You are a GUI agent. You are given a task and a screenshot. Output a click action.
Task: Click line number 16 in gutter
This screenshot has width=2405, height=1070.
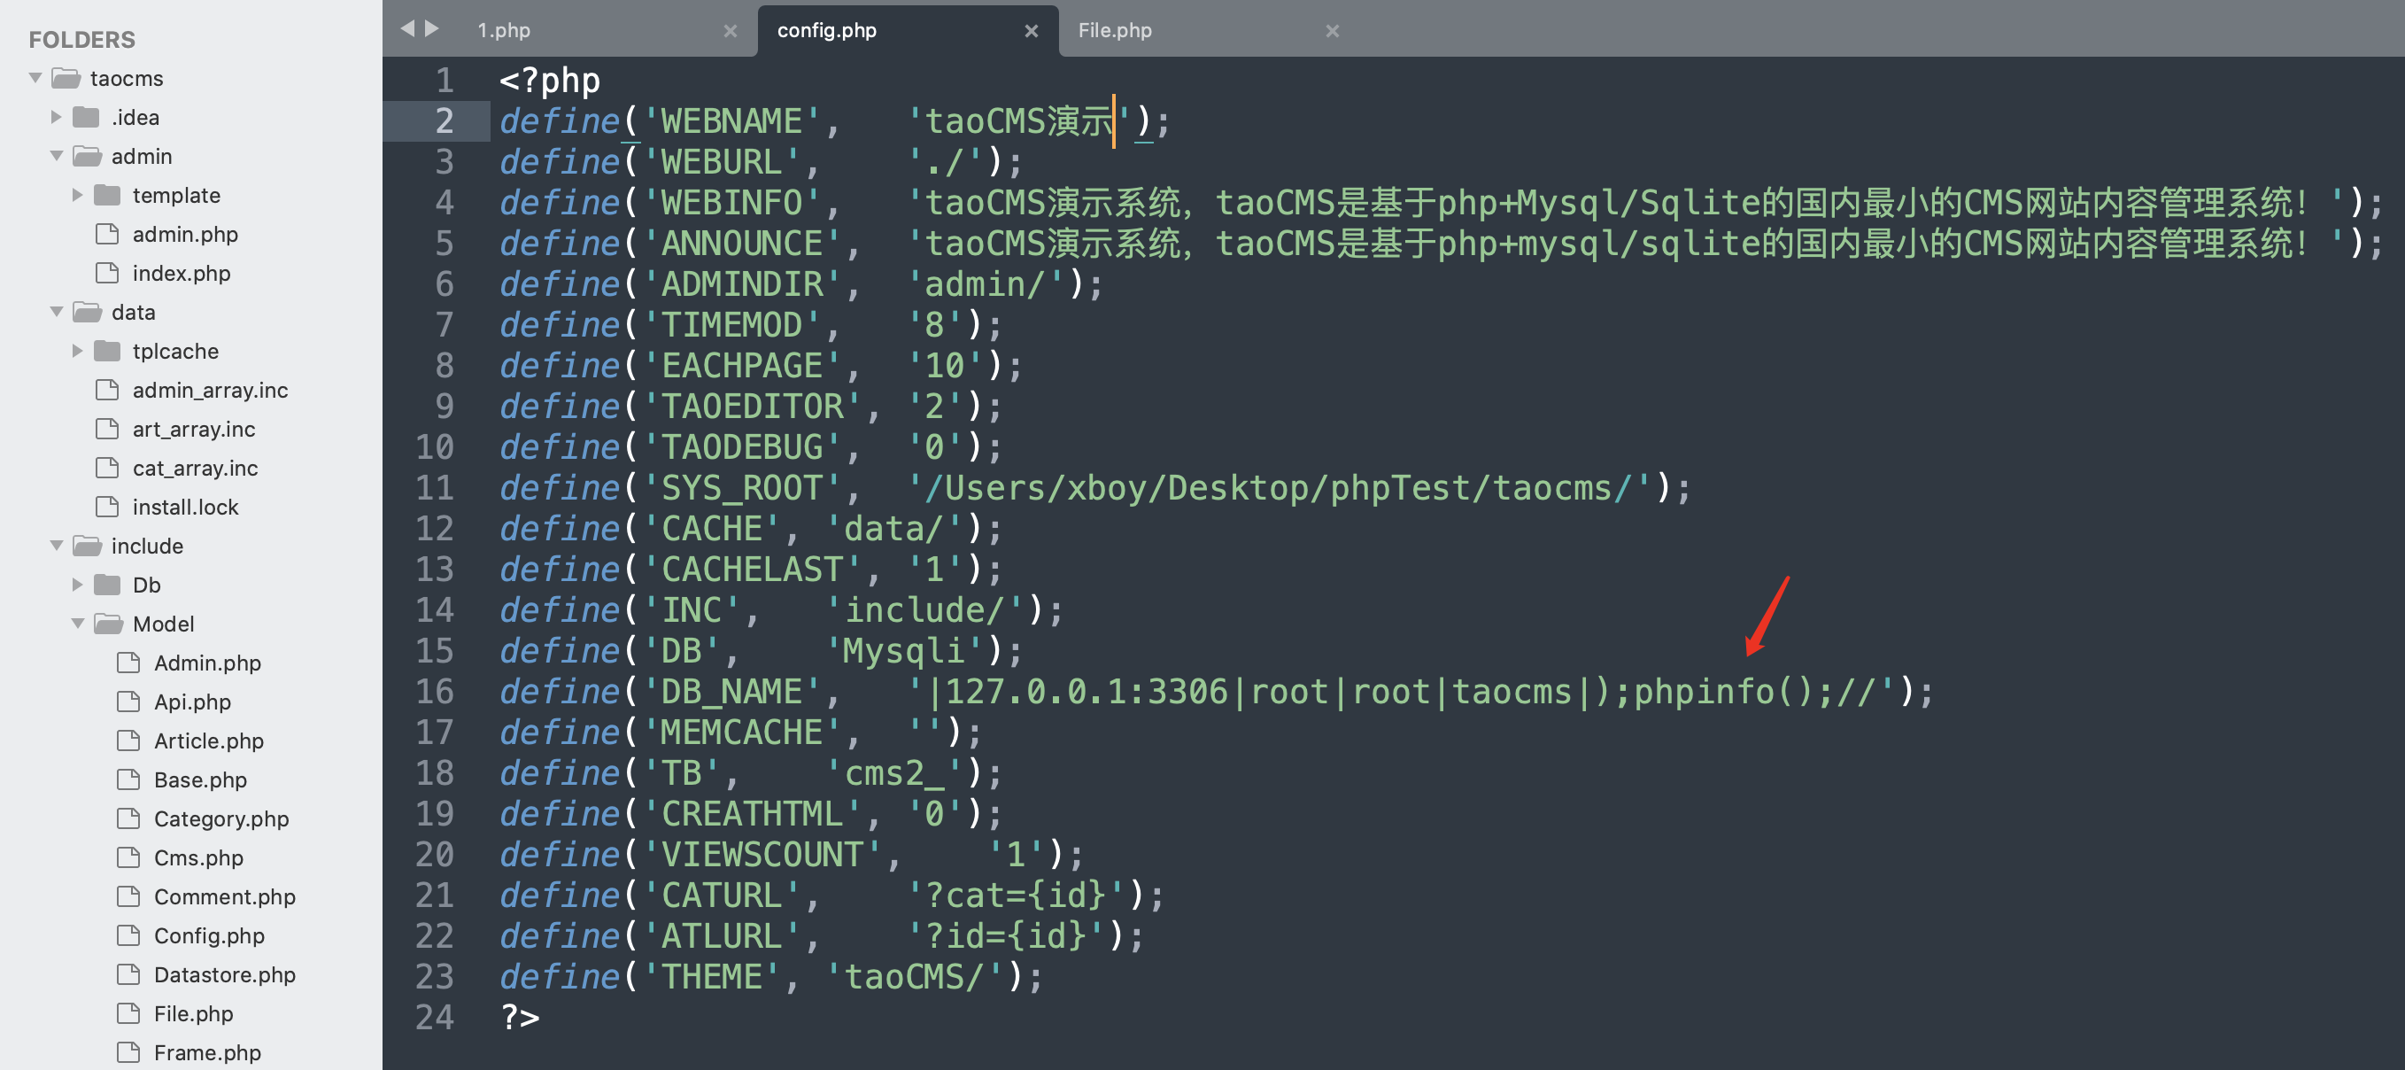435,692
